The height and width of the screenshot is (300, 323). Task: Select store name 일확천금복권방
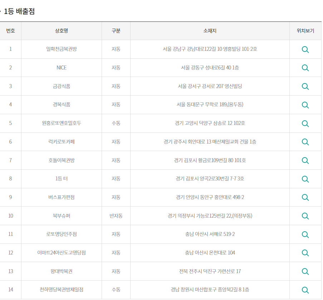point(62,49)
